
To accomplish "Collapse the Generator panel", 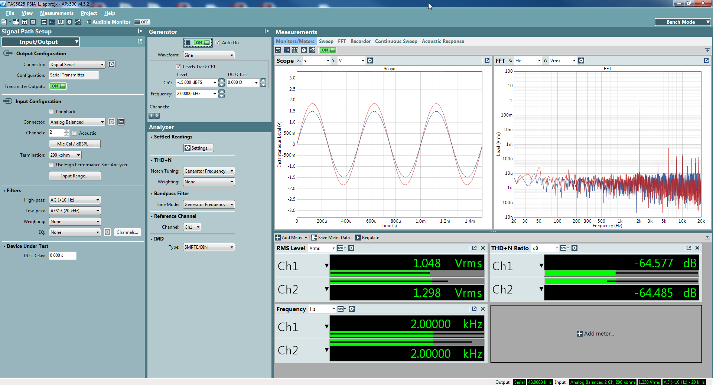I will point(267,31).
